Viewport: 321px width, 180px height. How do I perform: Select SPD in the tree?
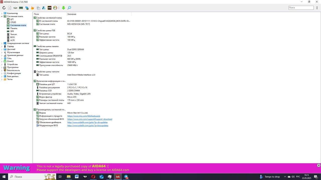point(12,31)
